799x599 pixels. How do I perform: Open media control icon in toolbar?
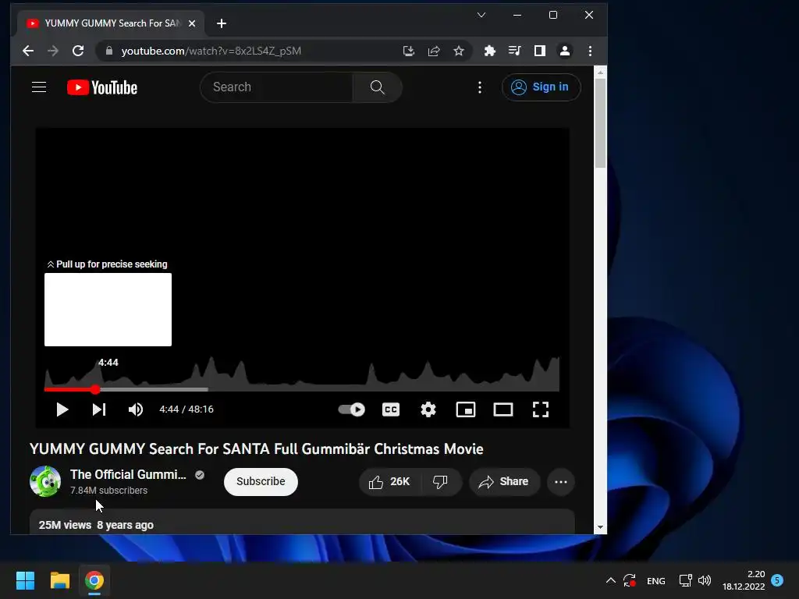515,51
